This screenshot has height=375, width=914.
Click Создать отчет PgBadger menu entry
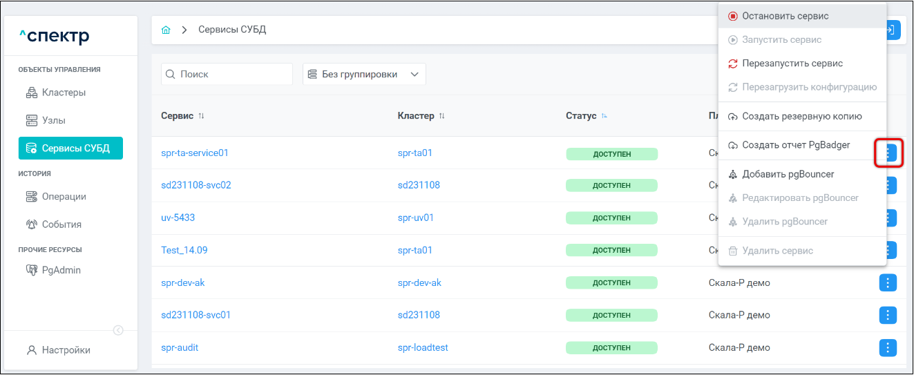(x=795, y=145)
